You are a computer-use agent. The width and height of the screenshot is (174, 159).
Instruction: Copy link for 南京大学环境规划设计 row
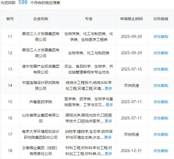(161, 134)
